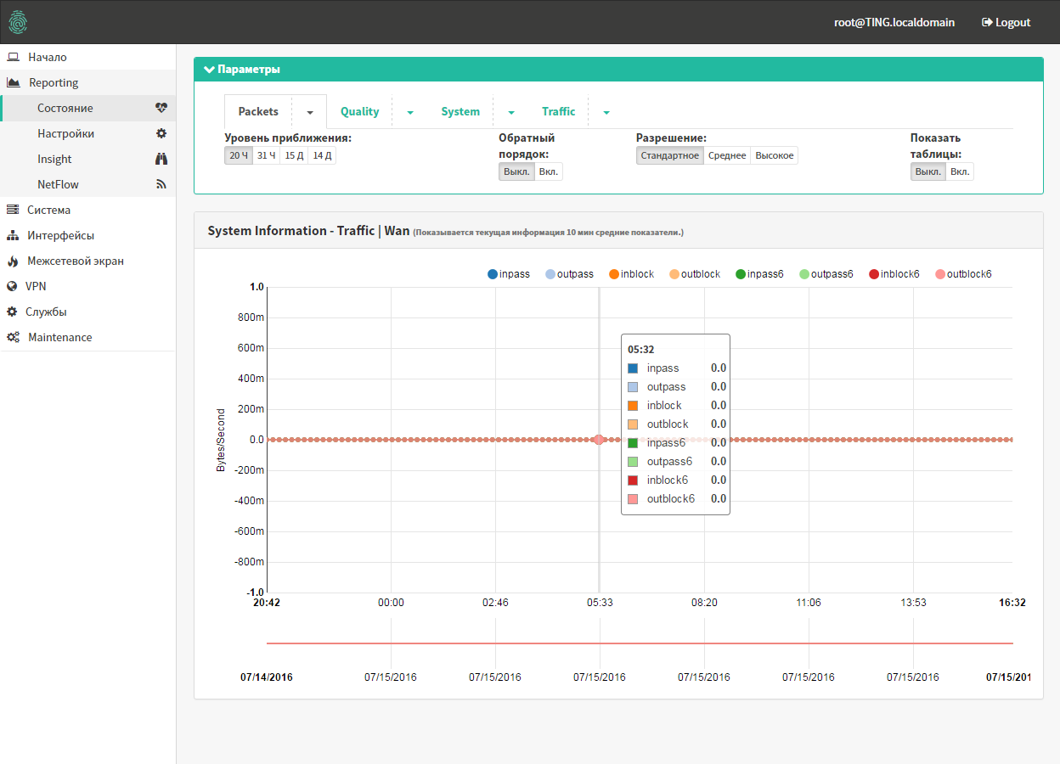This screenshot has height=764, width=1060.
Task: Click the binoculars icon for Insight
Action: tap(161, 159)
